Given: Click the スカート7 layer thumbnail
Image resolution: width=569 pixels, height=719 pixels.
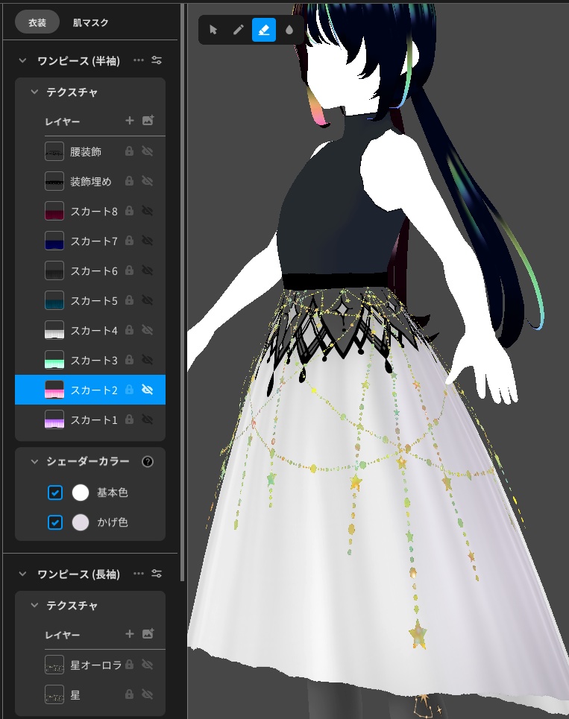Looking at the screenshot, I should (54, 241).
